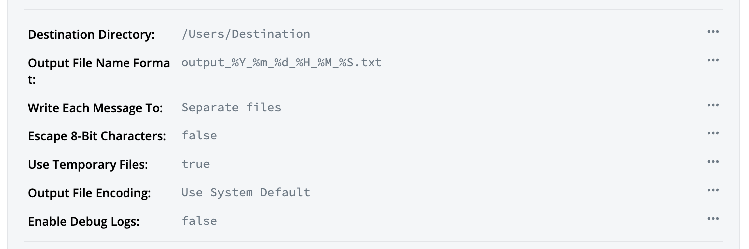Click the Escape 8-Bit Characters ellipsis icon
The height and width of the screenshot is (249, 749).
pos(713,133)
